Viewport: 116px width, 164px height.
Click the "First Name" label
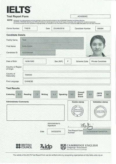11,46
